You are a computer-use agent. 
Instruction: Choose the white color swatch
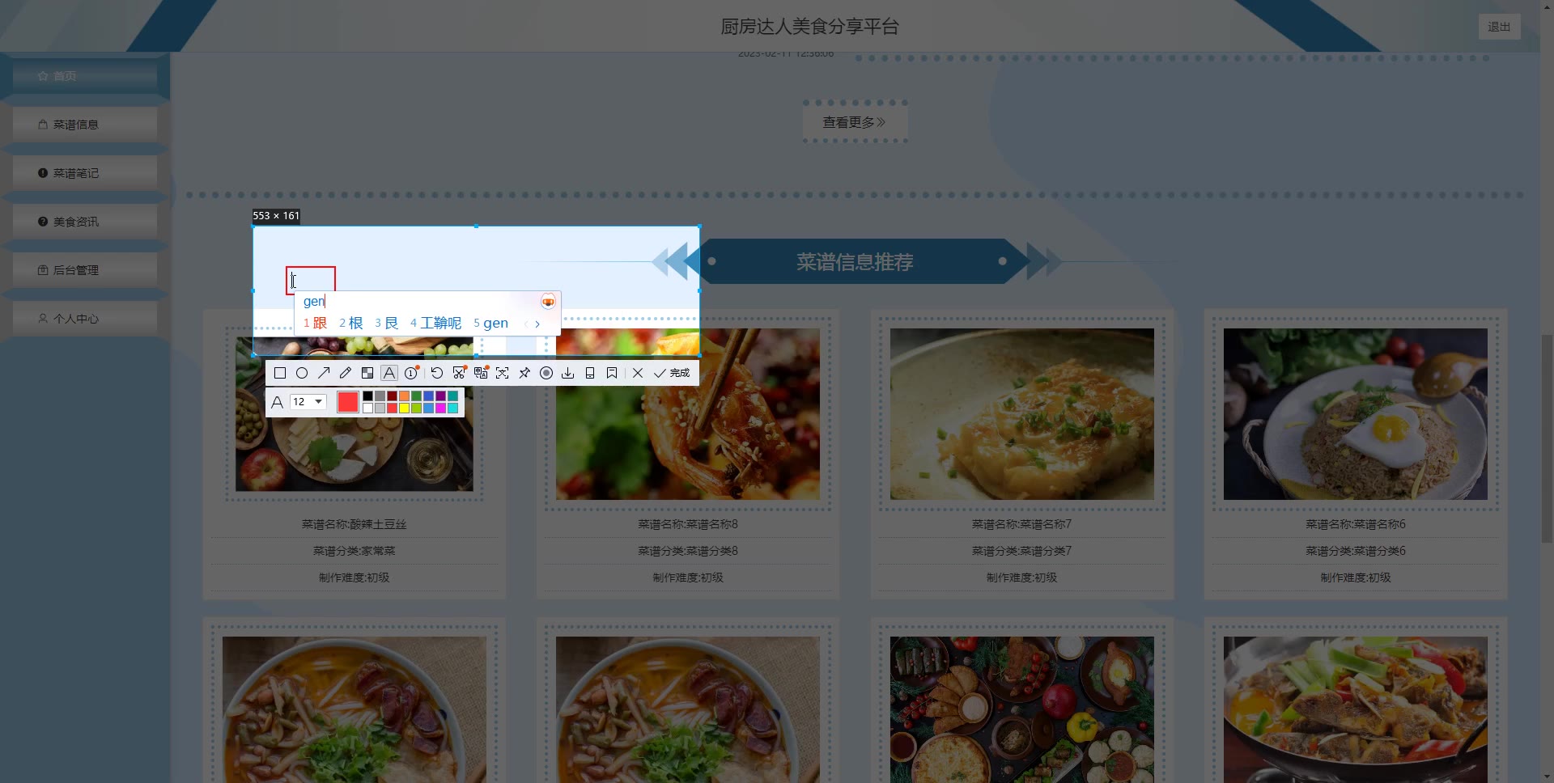point(367,408)
